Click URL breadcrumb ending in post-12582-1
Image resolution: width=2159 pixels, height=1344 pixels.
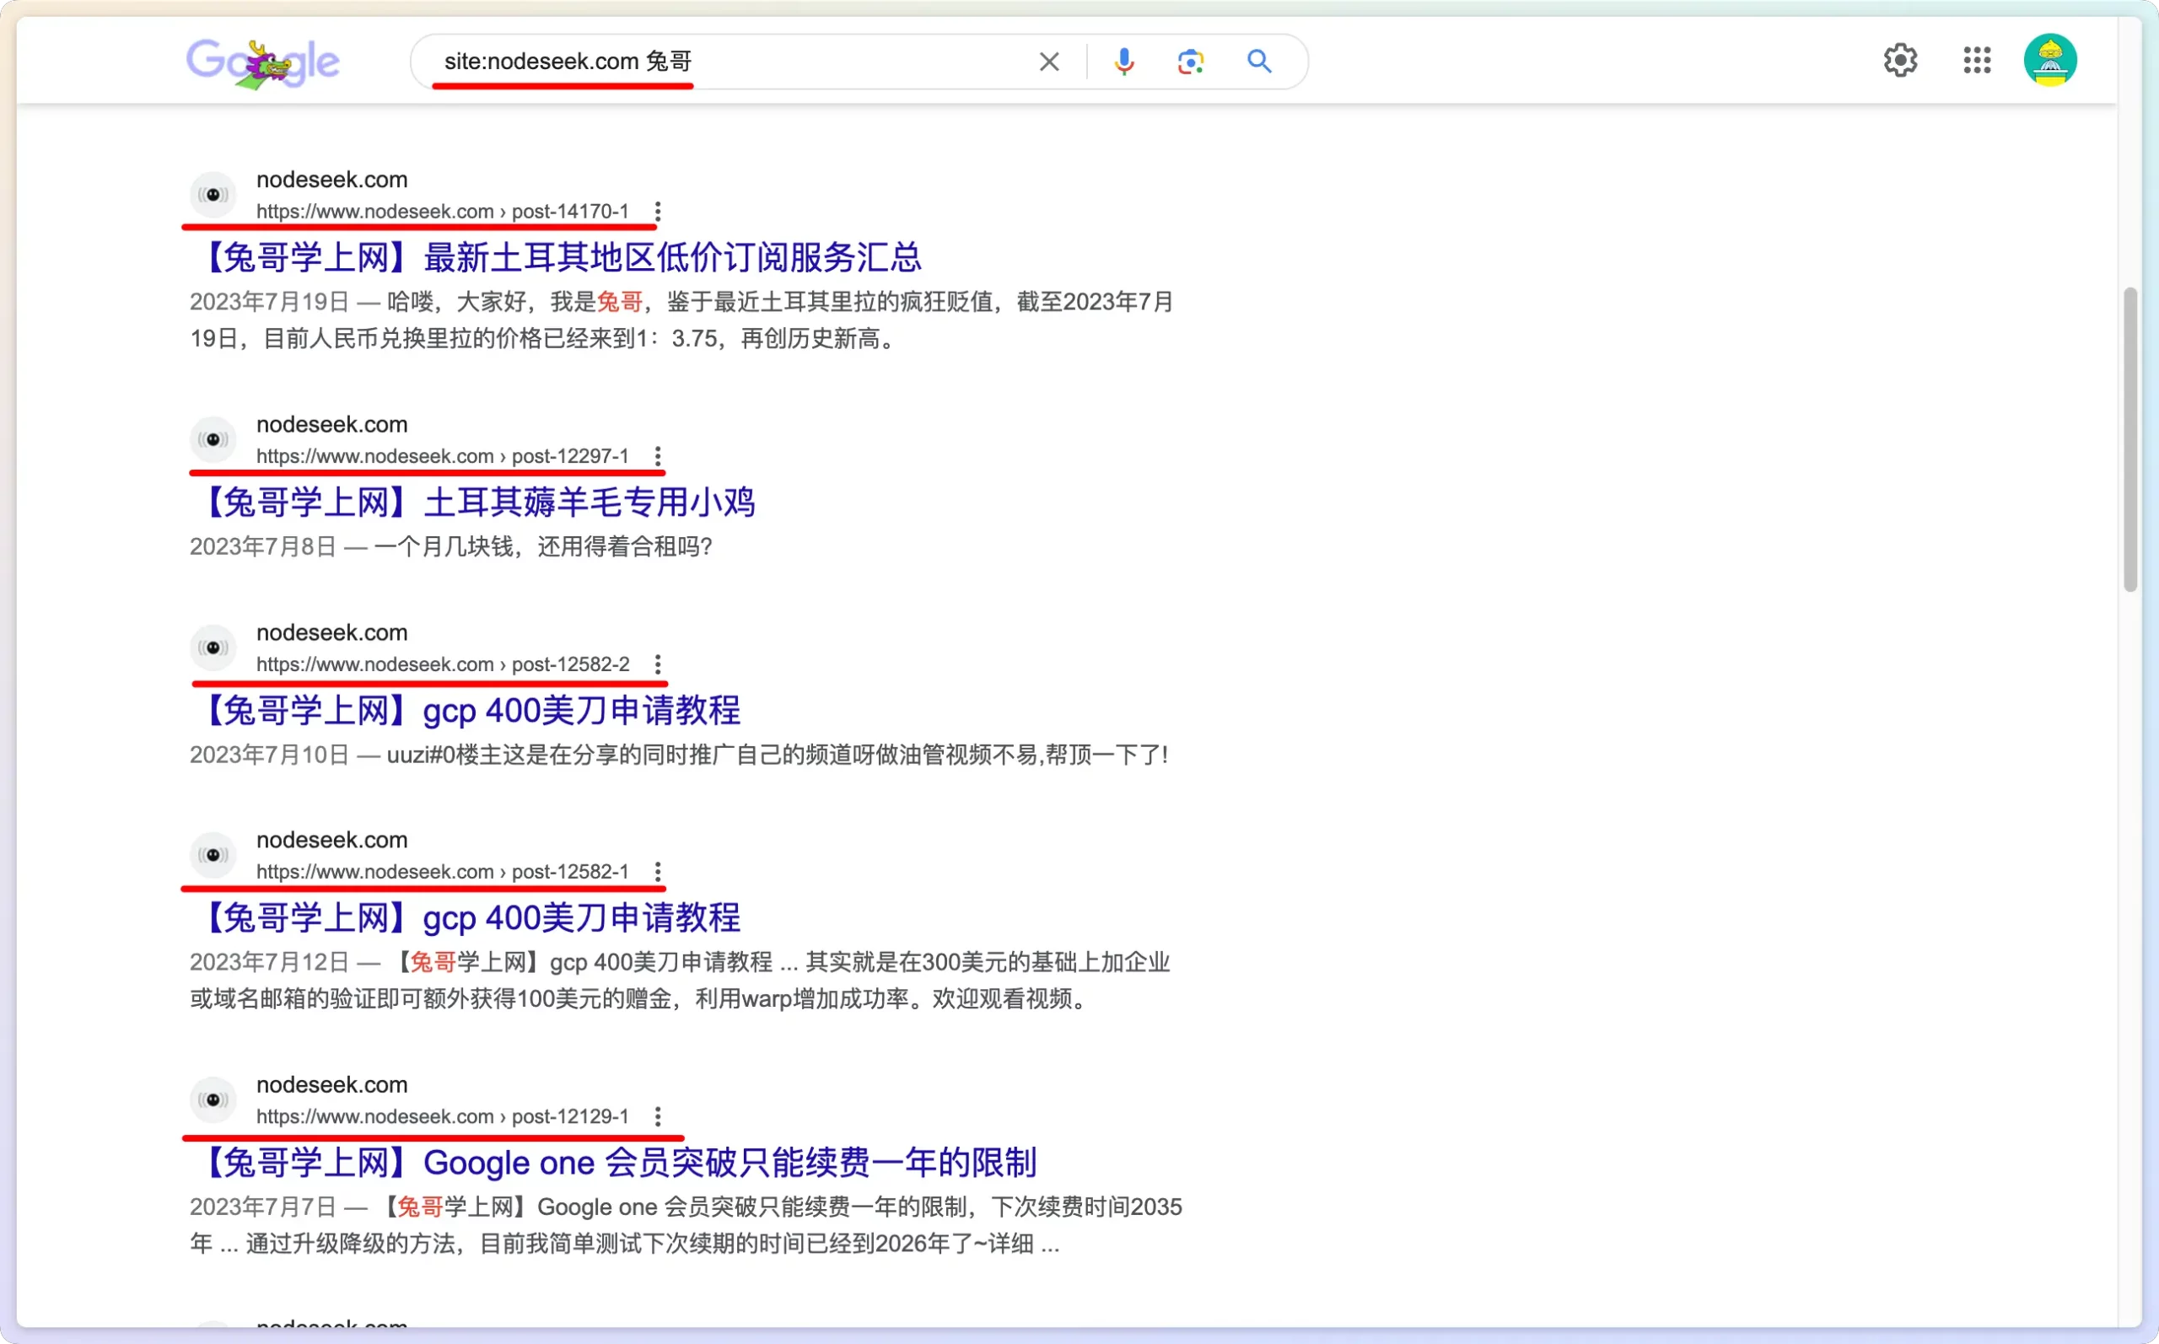pos(443,871)
